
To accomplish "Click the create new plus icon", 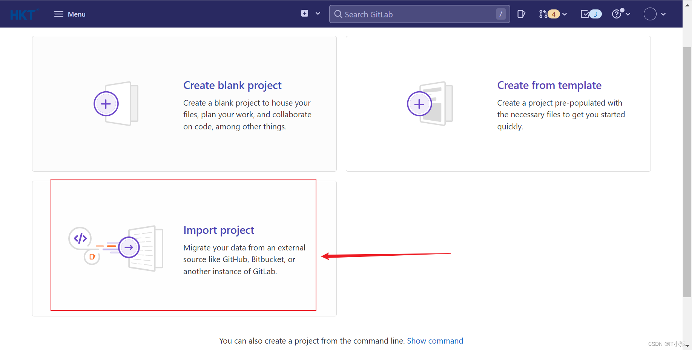I will pos(305,14).
